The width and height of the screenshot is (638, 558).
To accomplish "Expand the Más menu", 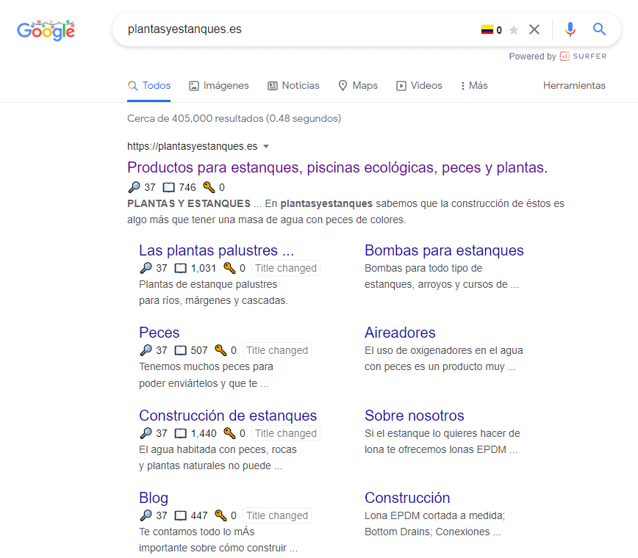I will click(x=474, y=86).
